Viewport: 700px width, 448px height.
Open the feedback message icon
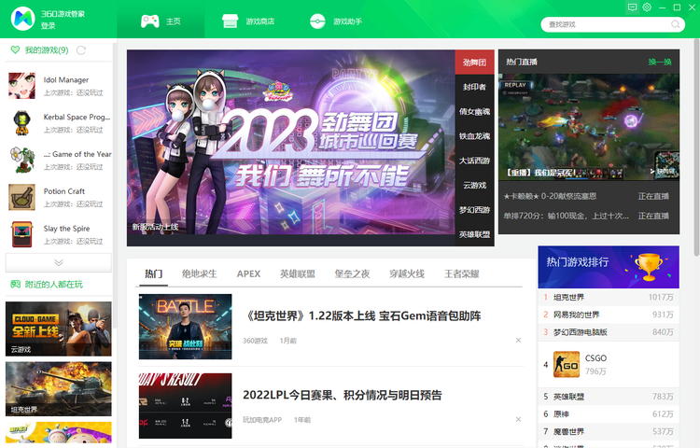click(x=632, y=7)
